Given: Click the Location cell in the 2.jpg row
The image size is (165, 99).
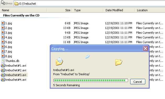Looking at the screenshot, I should point(150,28).
